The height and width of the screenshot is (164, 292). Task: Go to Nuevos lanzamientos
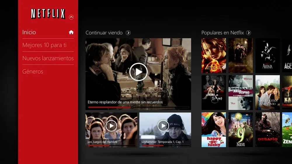click(x=48, y=58)
